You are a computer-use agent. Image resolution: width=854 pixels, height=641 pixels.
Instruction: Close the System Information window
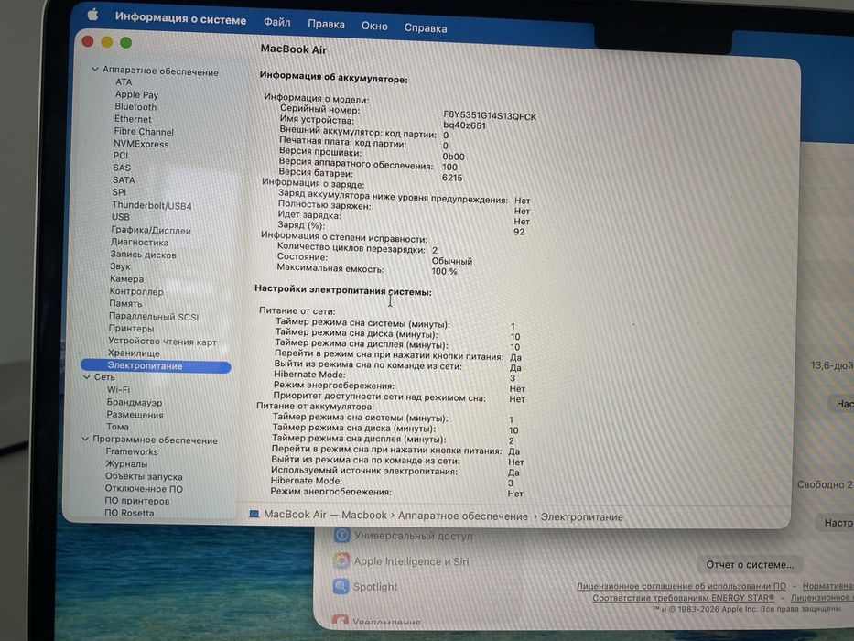pyautogui.click(x=88, y=41)
